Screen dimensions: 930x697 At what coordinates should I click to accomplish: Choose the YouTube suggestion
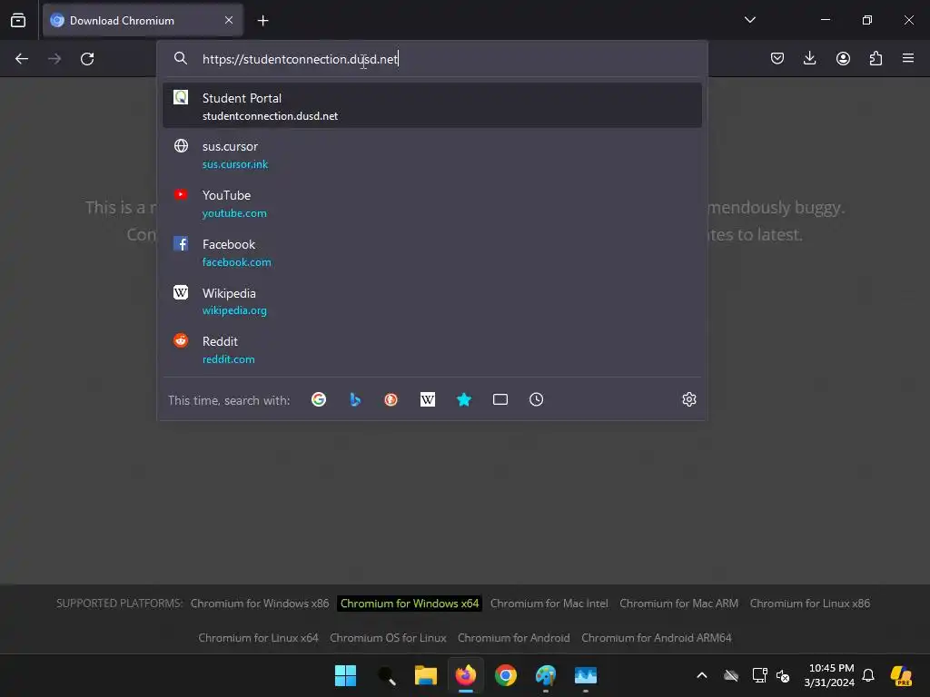coord(432,203)
